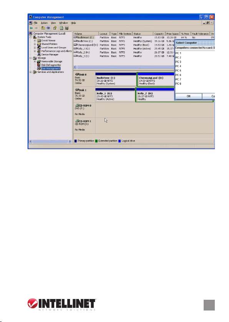
Task: Click the Capacity column header
Action: click(159, 34)
